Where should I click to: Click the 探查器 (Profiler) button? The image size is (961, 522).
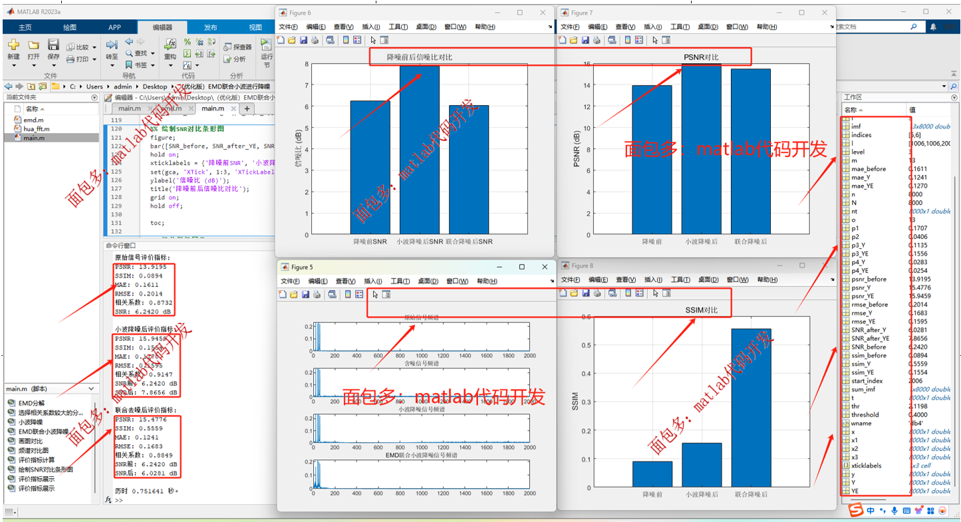click(x=237, y=47)
